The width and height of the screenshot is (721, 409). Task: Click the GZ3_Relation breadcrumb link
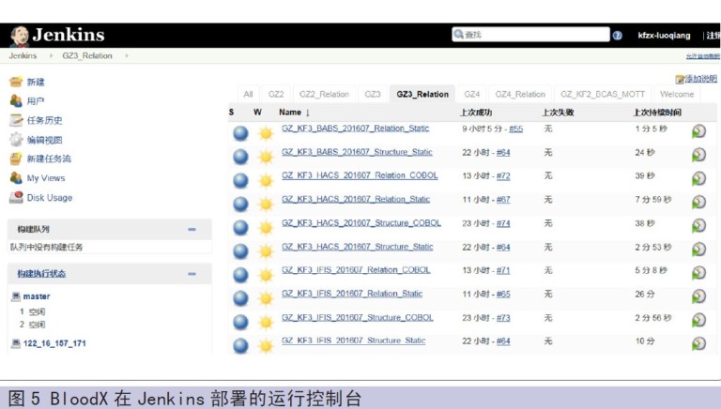point(87,55)
